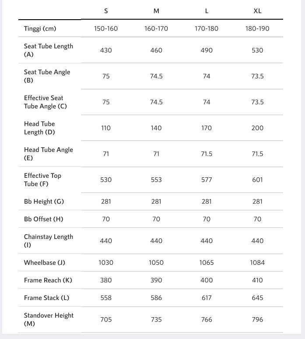The width and height of the screenshot is (305, 339).
Task: Select the Seat Tube Angle (B) label
Action: point(47,76)
